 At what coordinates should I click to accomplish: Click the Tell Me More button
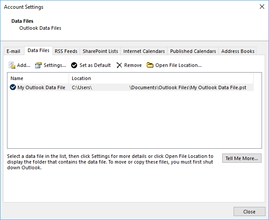coord(242,158)
